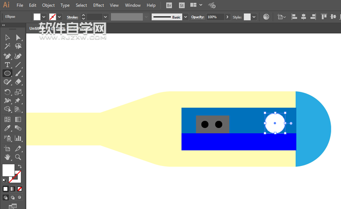Reset to default fill and stroke
Image resolution: width=341 pixels, height=209 pixels.
point(4,181)
